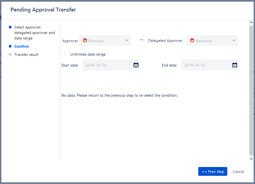Go to the Confirm step
Image resolution: width=255 pixels, height=184 pixels.
pos(21,46)
